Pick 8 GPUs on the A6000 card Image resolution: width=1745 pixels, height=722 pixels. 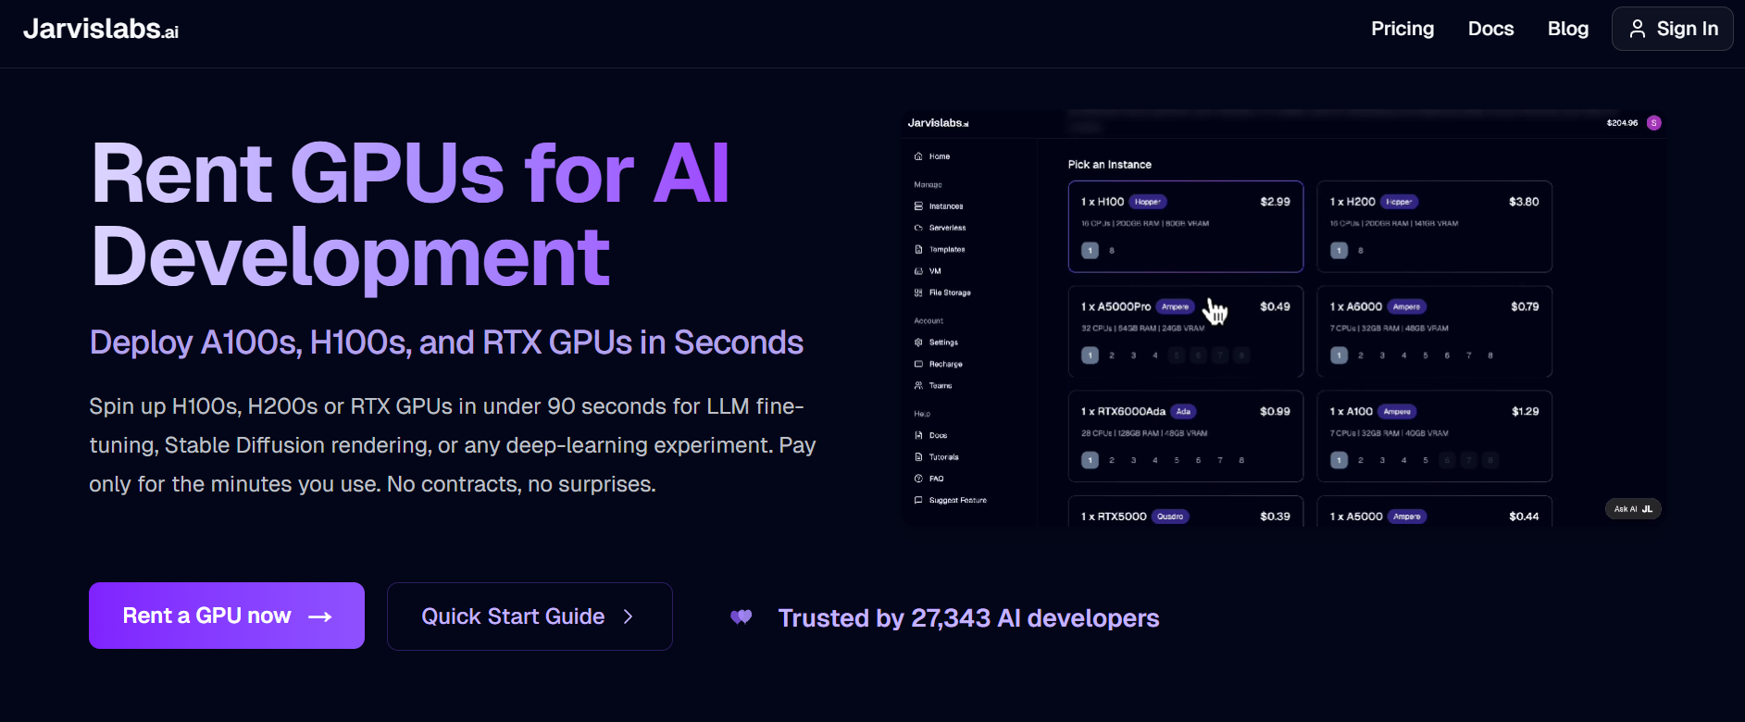point(1490,355)
